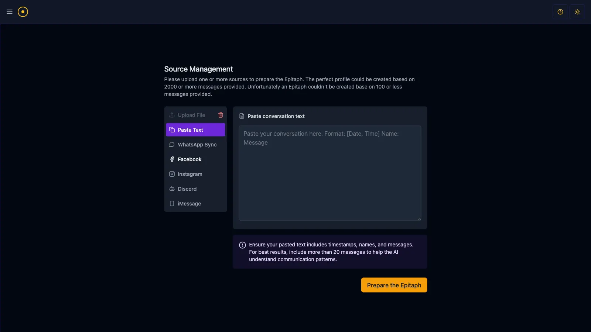
Task: Click the info icon in the tip box
Action: (x=242, y=245)
